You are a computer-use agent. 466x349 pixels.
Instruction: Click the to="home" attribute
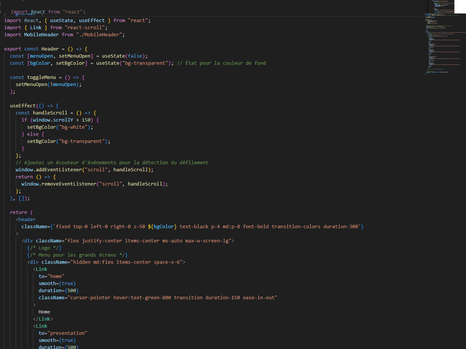tap(52, 276)
